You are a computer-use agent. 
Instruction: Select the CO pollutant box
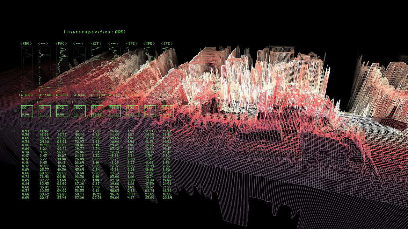(x=27, y=111)
